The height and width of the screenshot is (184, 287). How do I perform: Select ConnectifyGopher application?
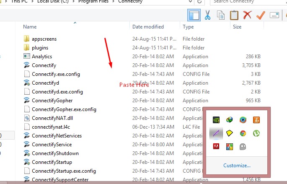(x=52, y=101)
